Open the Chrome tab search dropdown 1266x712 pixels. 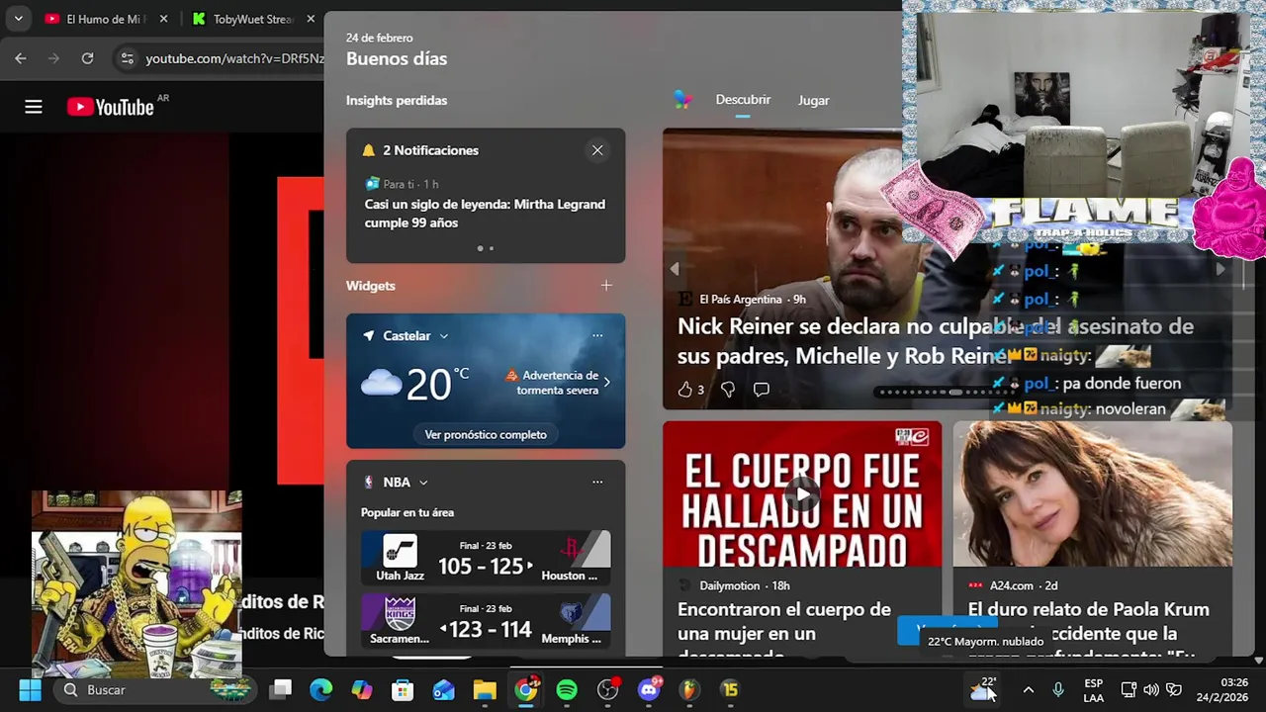18,19
